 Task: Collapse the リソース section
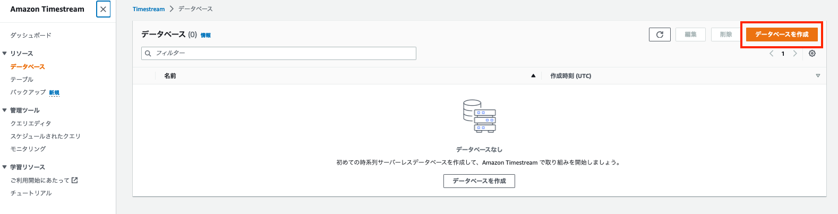point(5,53)
